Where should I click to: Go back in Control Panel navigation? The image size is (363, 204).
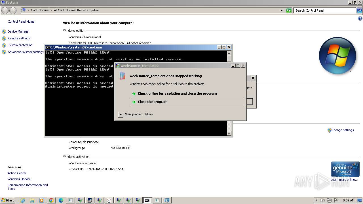[5, 10]
